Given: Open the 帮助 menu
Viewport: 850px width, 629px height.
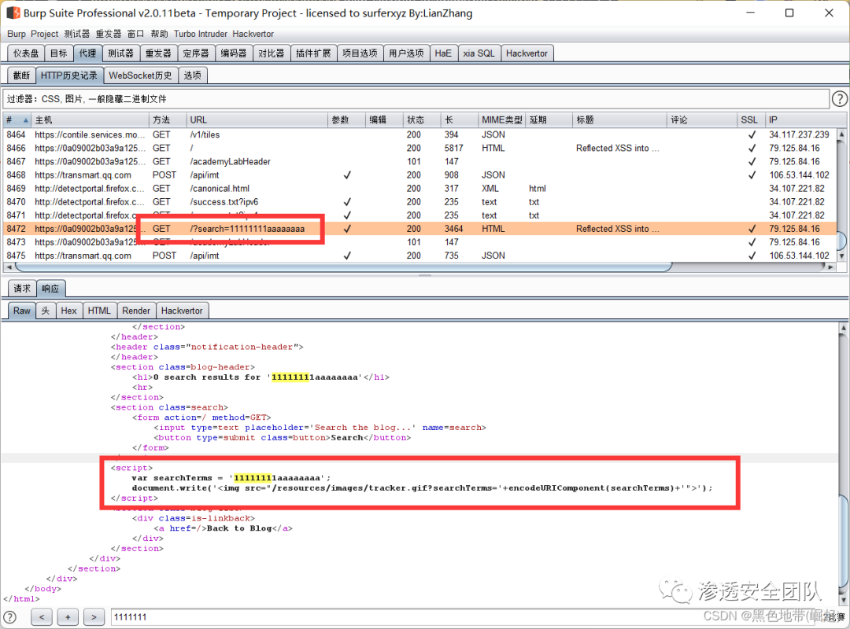Looking at the screenshot, I should 159,34.
